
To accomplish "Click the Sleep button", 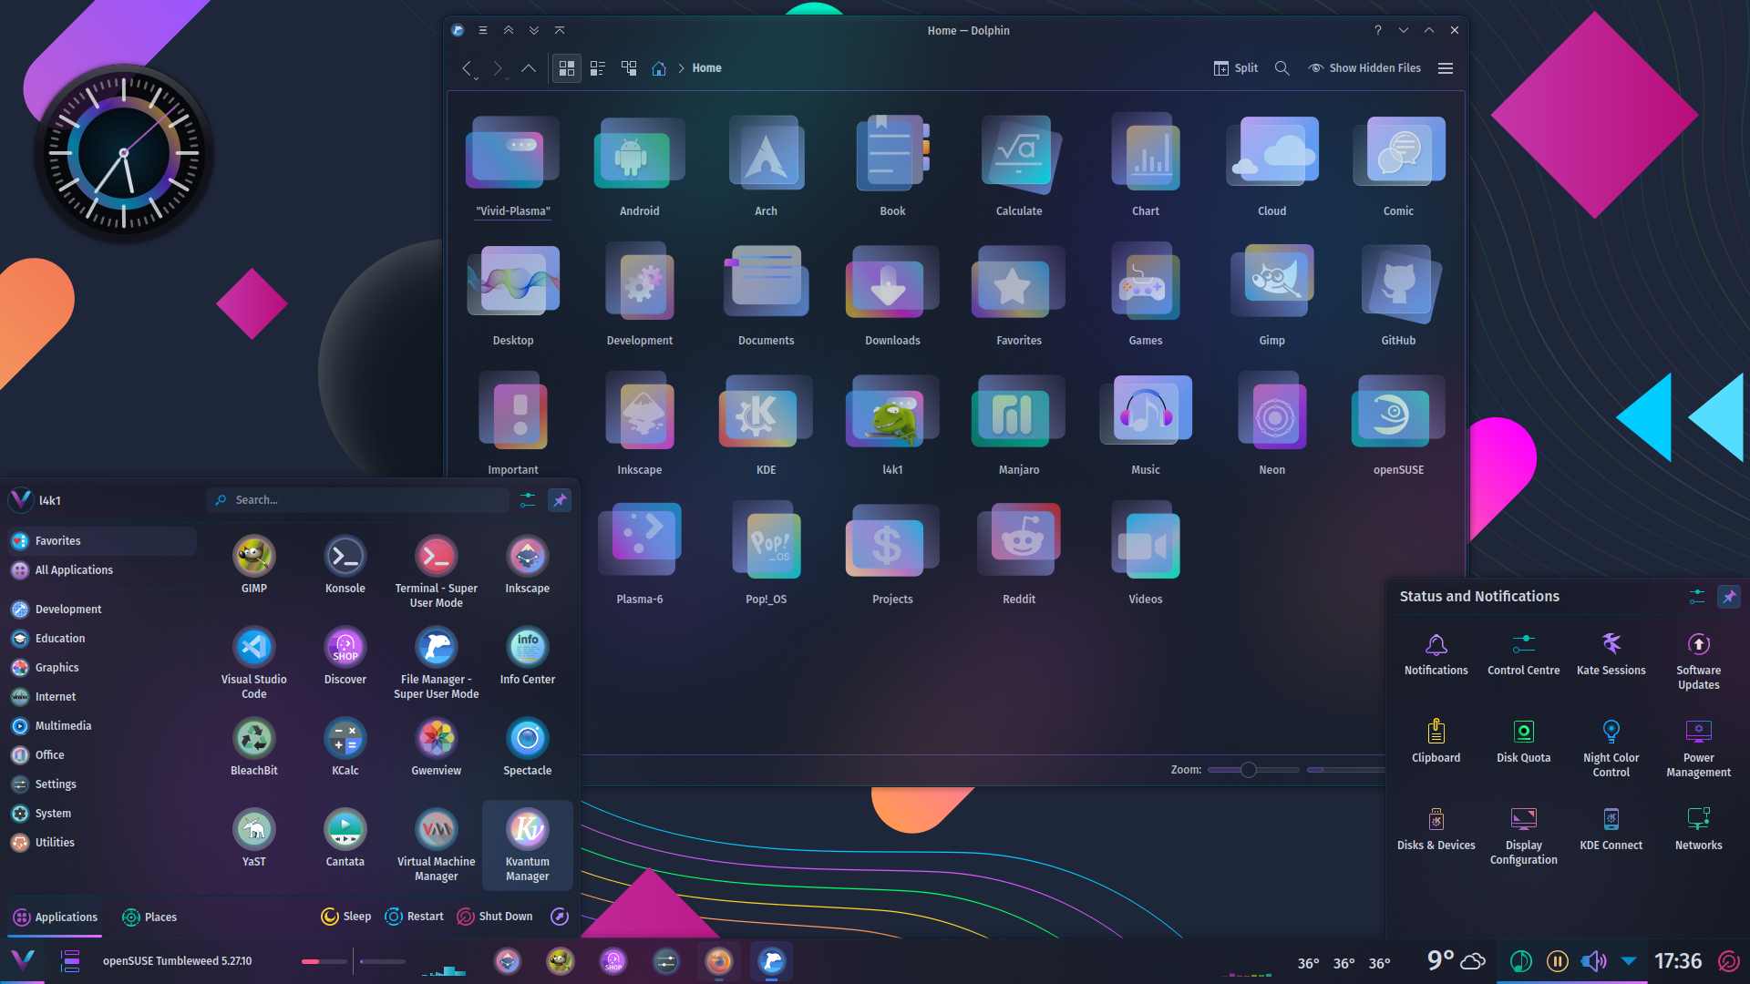I will [x=346, y=917].
